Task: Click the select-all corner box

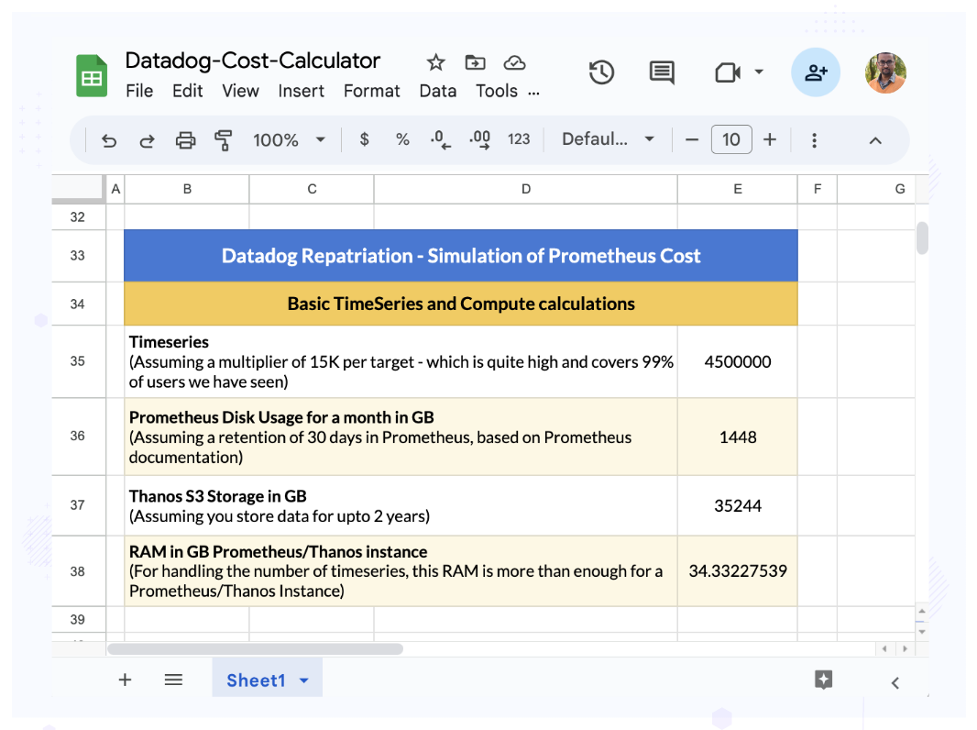Action: [x=78, y=189]
